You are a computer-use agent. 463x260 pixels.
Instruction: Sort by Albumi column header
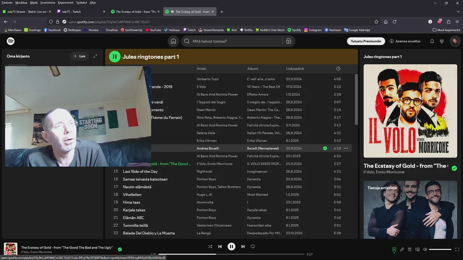(253, 69)
